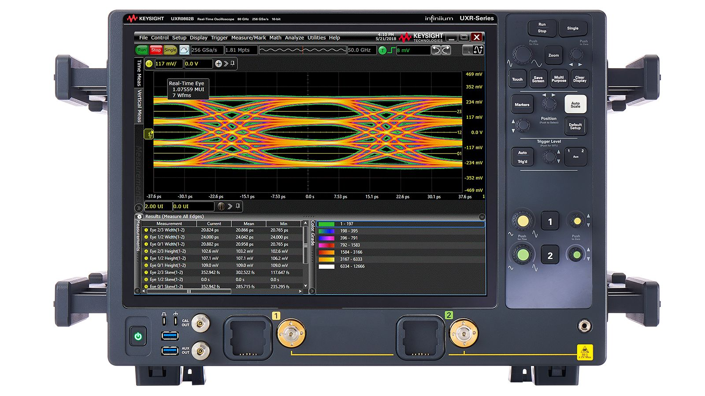Toggle the waveform view icon at top right
The height and width of the screenshot is (396, 705).
(479, 50)
